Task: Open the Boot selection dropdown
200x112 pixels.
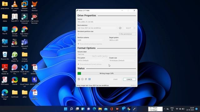Action: tap(97, 28)
